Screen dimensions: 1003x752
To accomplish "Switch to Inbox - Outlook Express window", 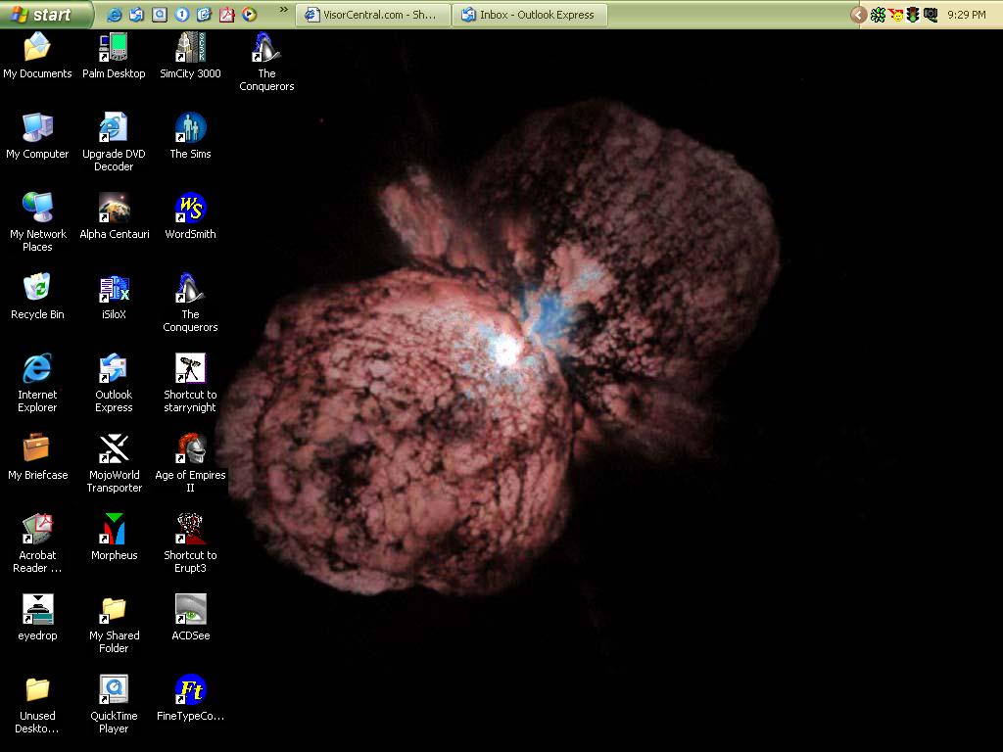I will 529,15.
